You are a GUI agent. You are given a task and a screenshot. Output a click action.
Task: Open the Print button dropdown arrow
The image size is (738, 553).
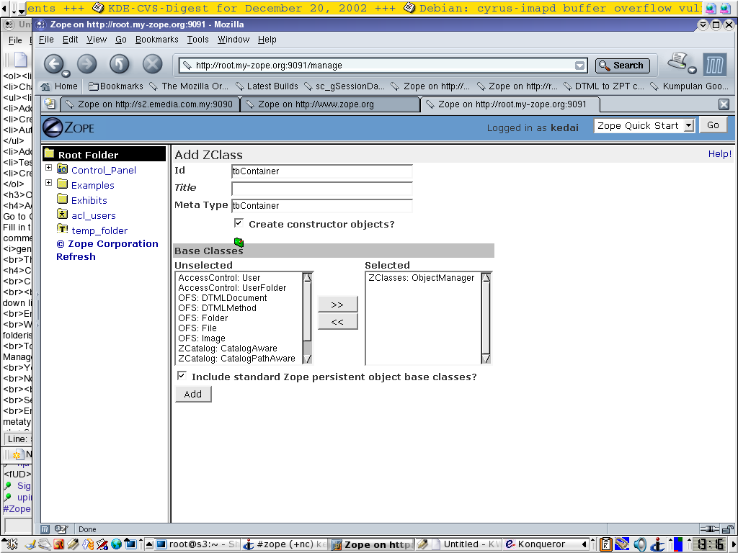(x=692, y=71)
